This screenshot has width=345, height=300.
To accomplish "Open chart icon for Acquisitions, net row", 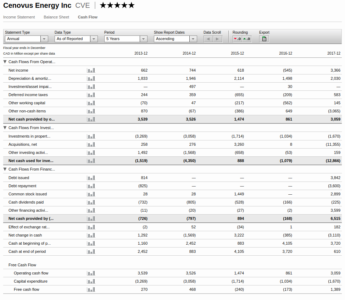I will [x=91, y=145].
